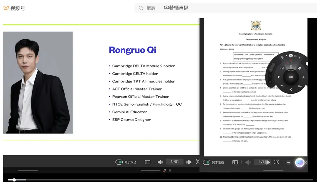Click "Gemini AI Educator" bullet

pos(130,112)
